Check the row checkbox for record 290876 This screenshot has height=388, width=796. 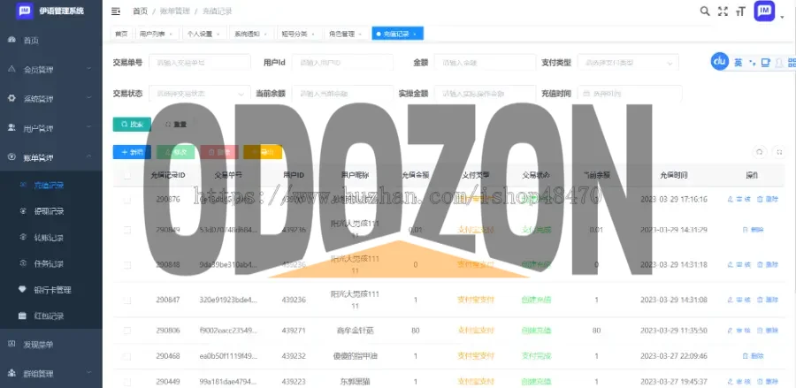[126, 200]
